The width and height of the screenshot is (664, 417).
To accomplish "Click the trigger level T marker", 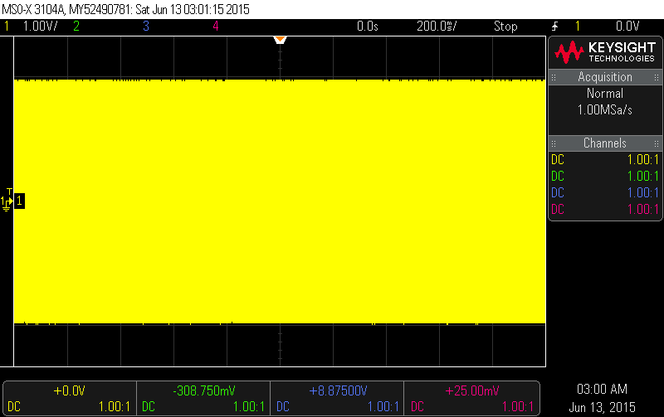I will (x=8, y=192).
